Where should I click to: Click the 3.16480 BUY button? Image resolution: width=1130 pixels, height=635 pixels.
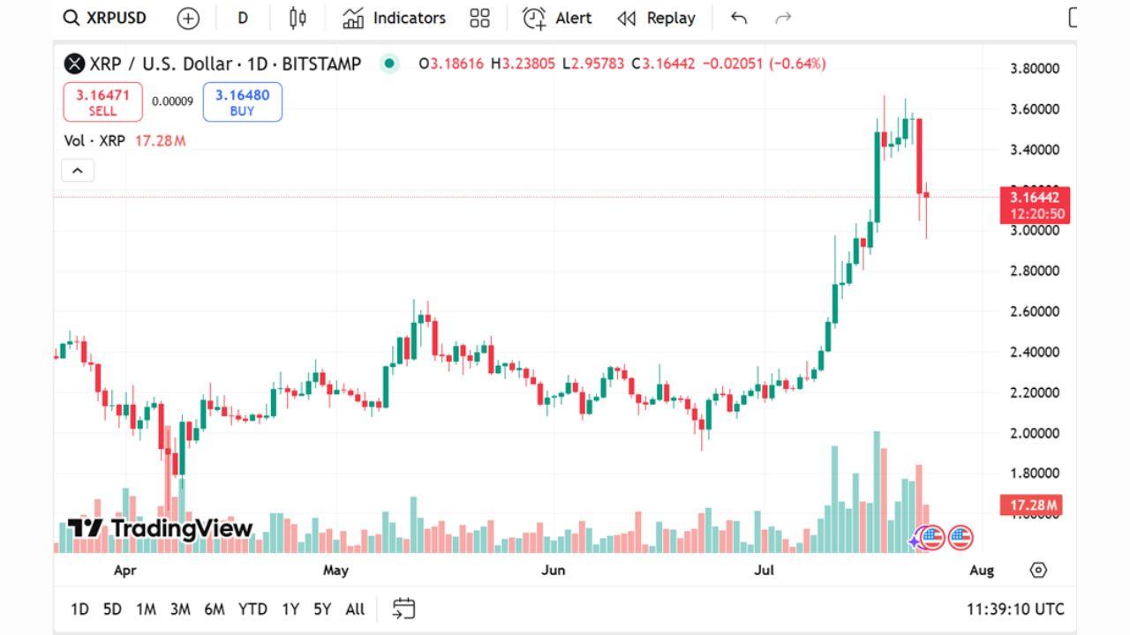242,101
